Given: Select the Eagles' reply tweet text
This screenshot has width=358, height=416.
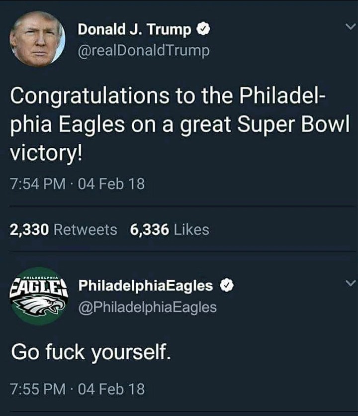Looking at the screenshot, I should tap(91, 352).
